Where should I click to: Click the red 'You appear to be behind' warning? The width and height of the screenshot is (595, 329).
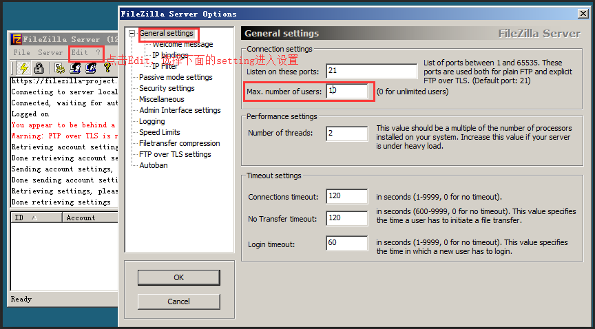(x=63, y=125)
